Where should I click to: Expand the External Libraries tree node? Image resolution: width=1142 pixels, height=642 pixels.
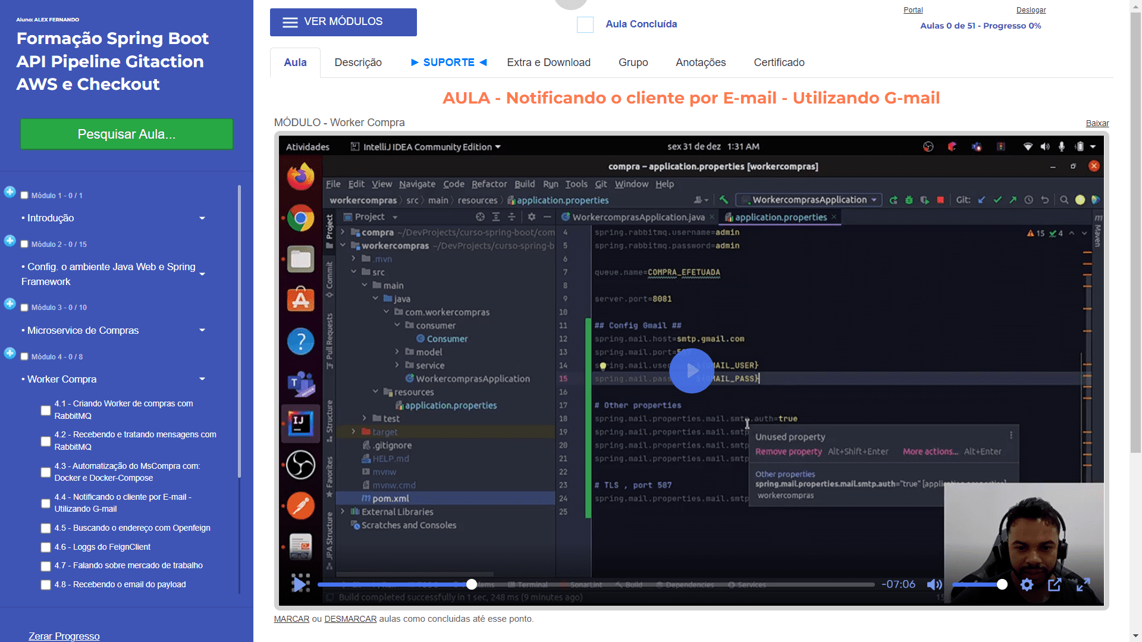pos(342,511)
